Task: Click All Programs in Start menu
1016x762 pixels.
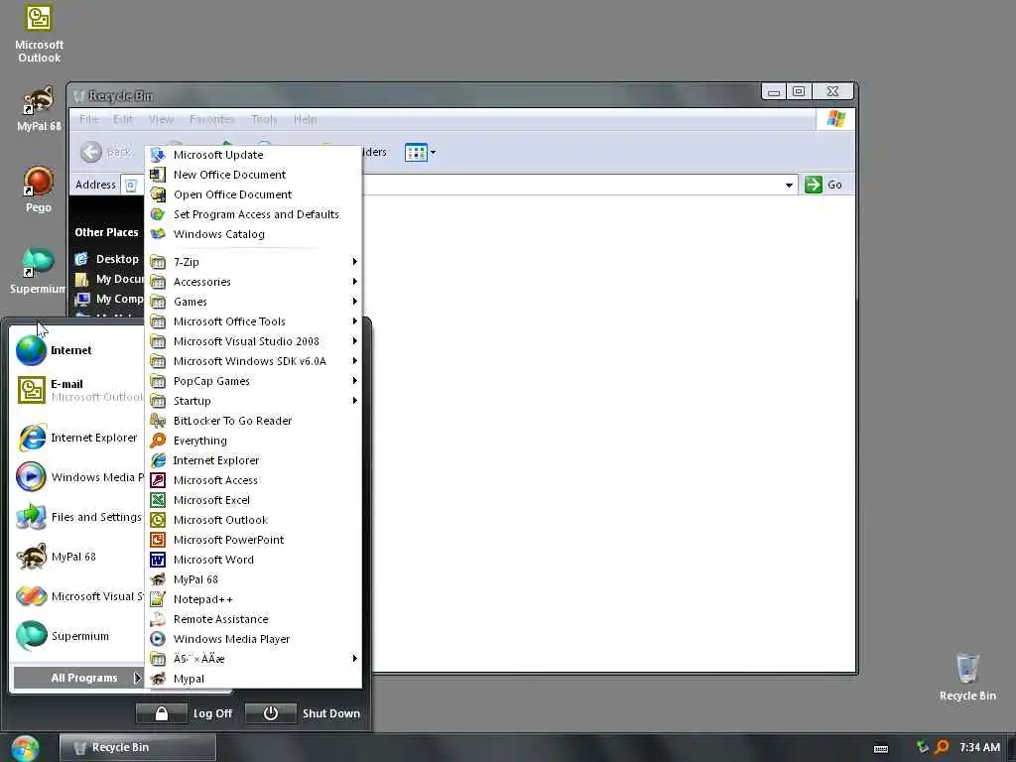Action: tap(77, 678)
